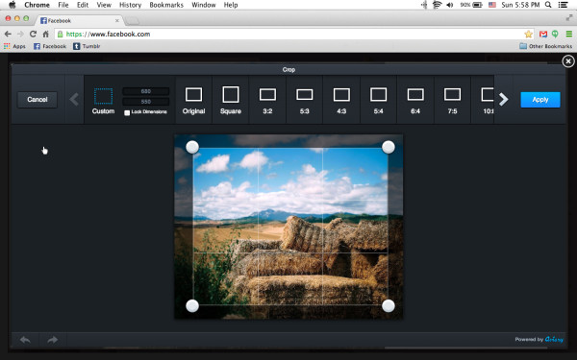Click the clock showing Sun 5:58 PM
The width and height of the screenshot is (577, 360).
(520, 5)
